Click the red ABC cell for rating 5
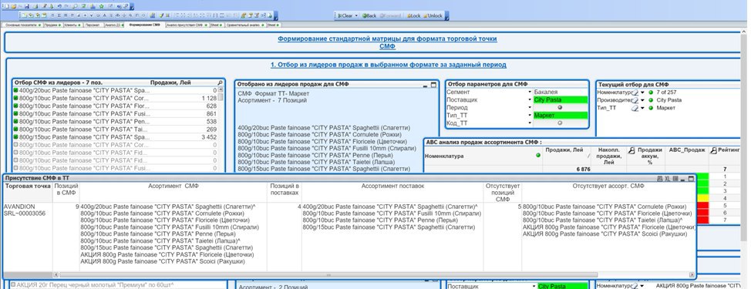Image resolution: width=751 pixels, height=289 pixels. click(x=702, y=205)
